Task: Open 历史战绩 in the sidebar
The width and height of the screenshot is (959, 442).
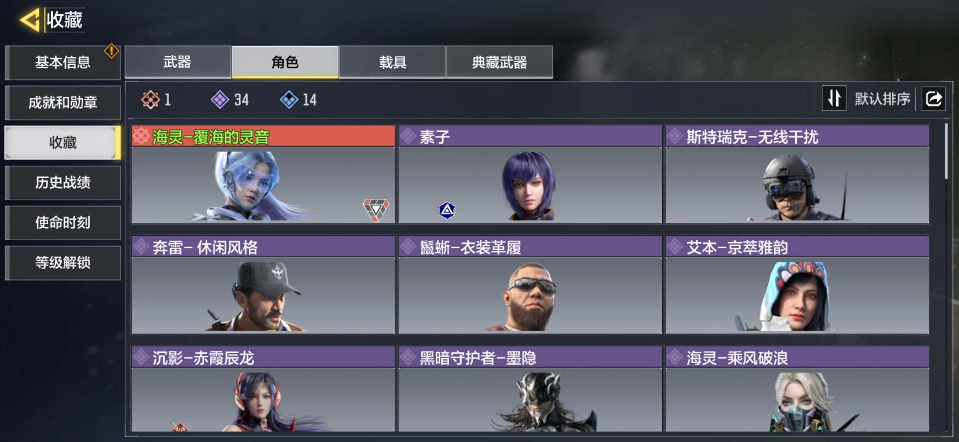Action: [x=63, y=183]
